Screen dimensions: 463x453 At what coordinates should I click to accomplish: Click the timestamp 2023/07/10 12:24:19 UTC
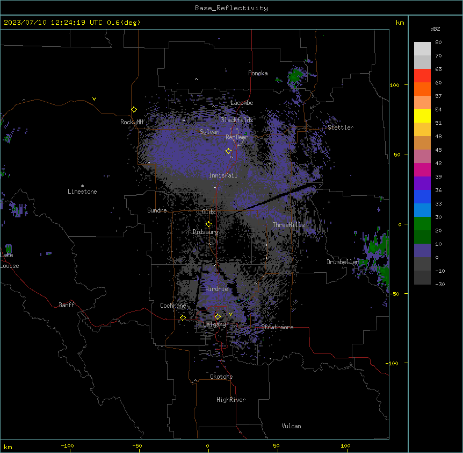point(53,23)
